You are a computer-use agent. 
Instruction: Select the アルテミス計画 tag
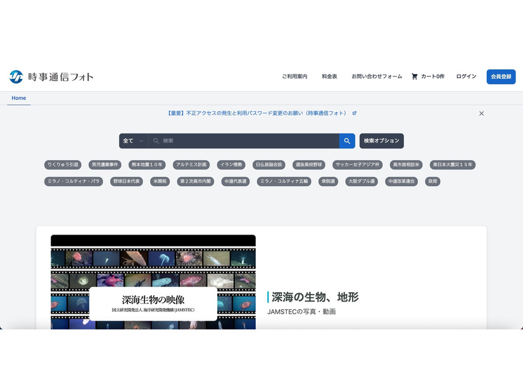(191, 164)
